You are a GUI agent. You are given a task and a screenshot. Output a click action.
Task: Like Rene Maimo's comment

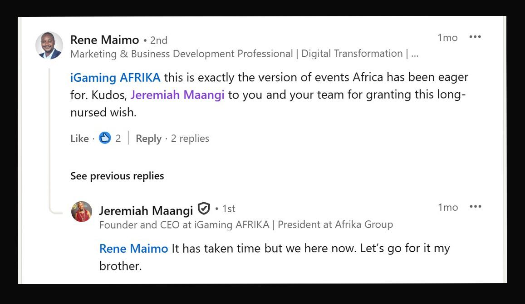click(x=79, y=139)
